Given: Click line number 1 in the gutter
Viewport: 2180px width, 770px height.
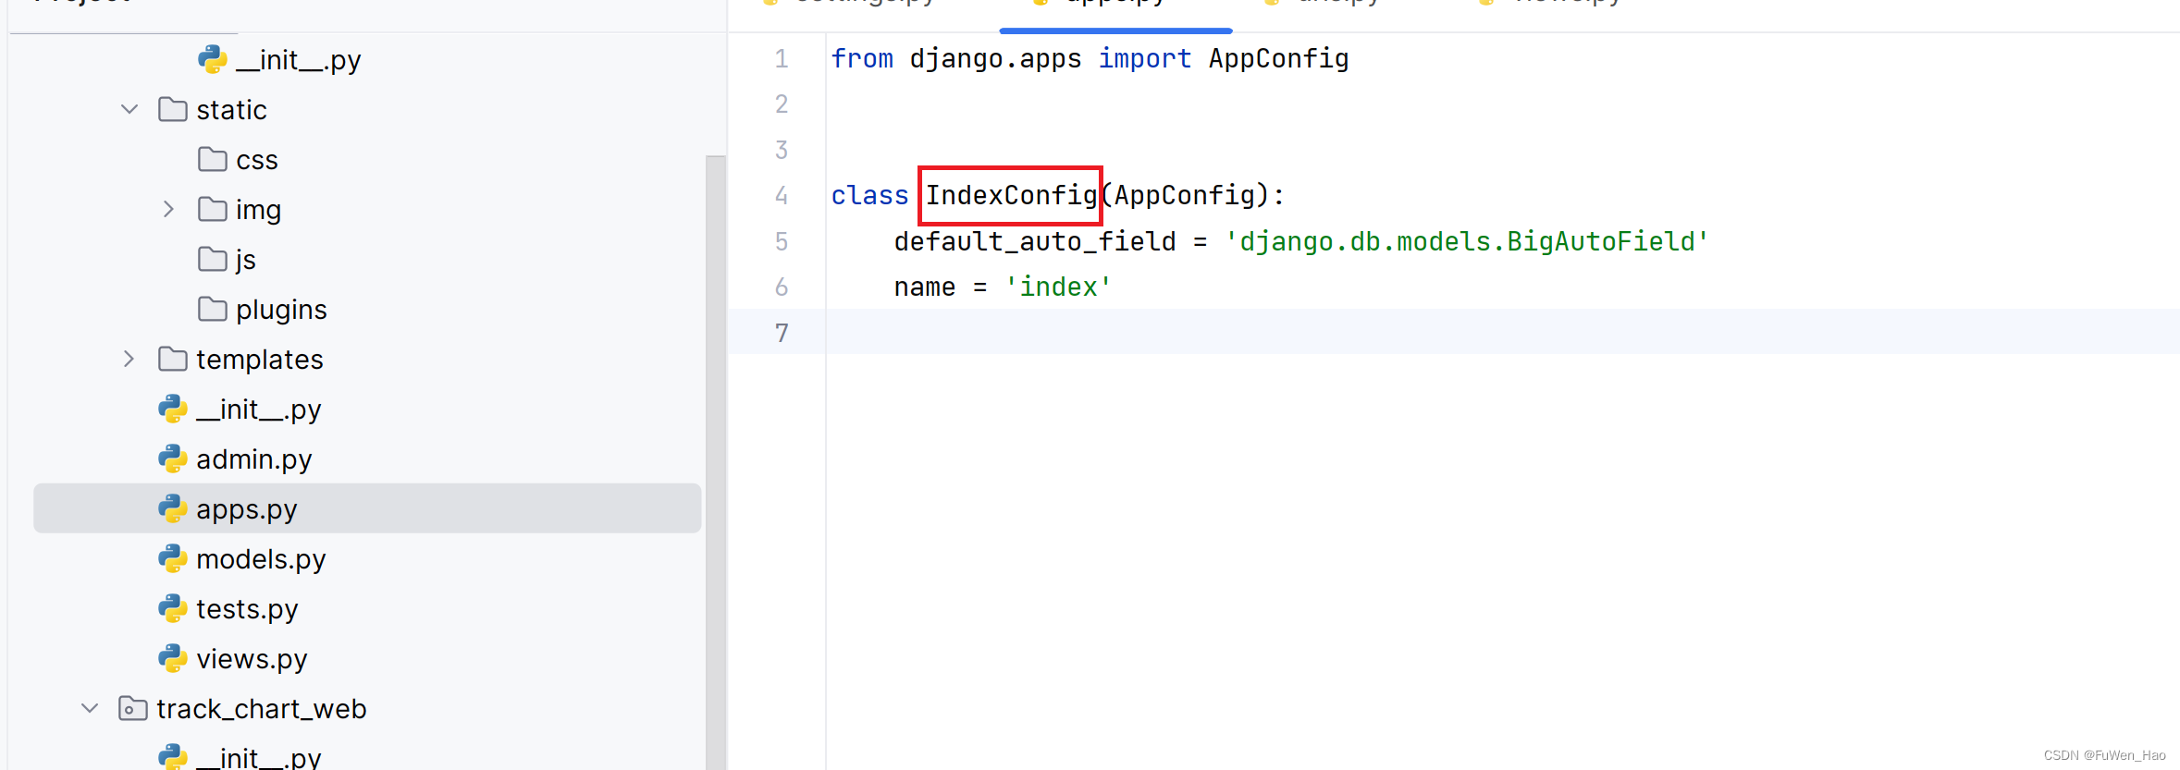Looking at the screenshot, I should pyautogui.click(x=782, y=58).
